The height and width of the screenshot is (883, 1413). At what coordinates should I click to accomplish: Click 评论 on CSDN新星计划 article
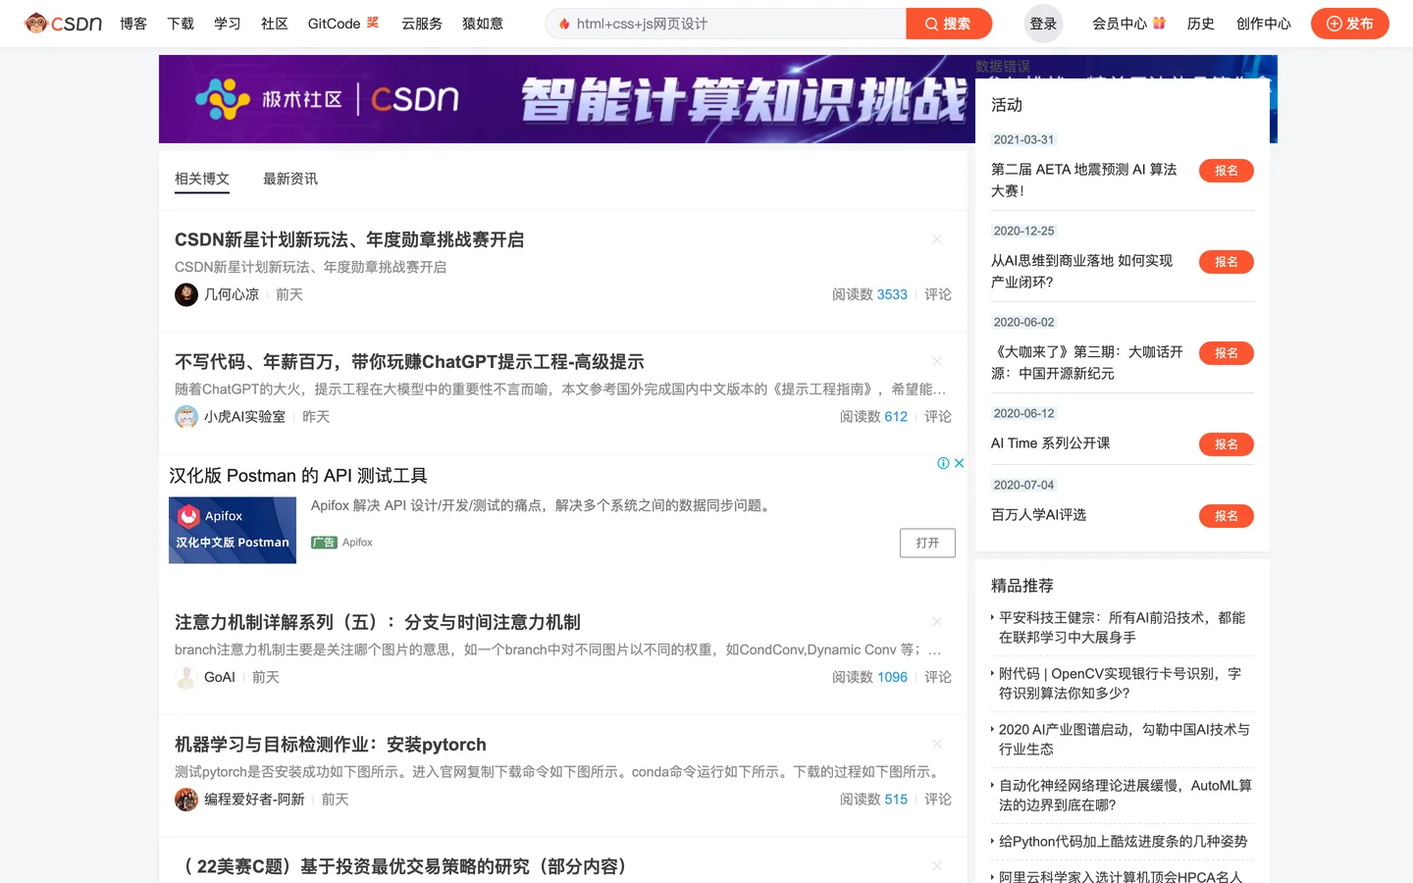tap(938, 294)
